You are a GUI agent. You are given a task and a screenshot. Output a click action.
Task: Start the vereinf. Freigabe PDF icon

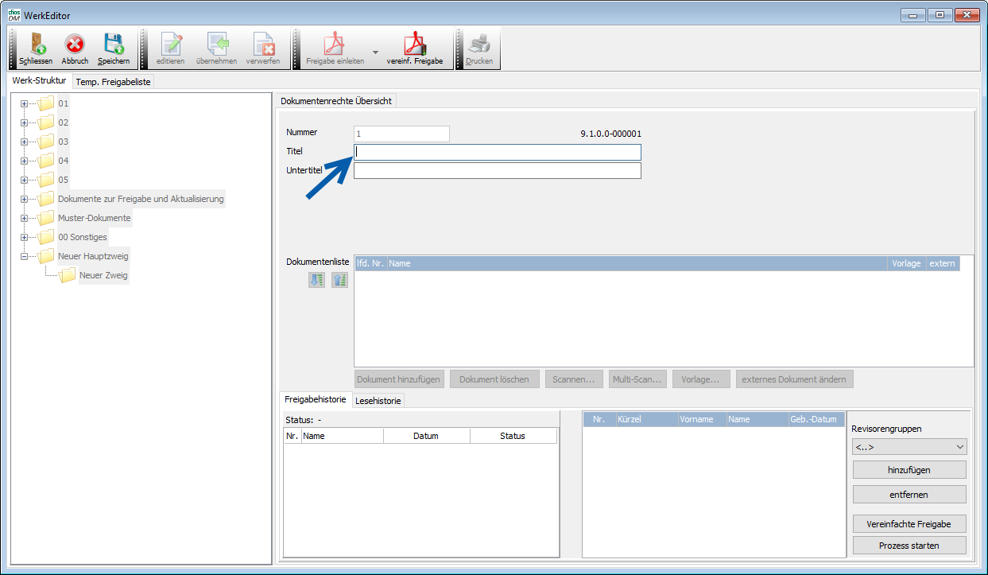click(x=414, y=45)
